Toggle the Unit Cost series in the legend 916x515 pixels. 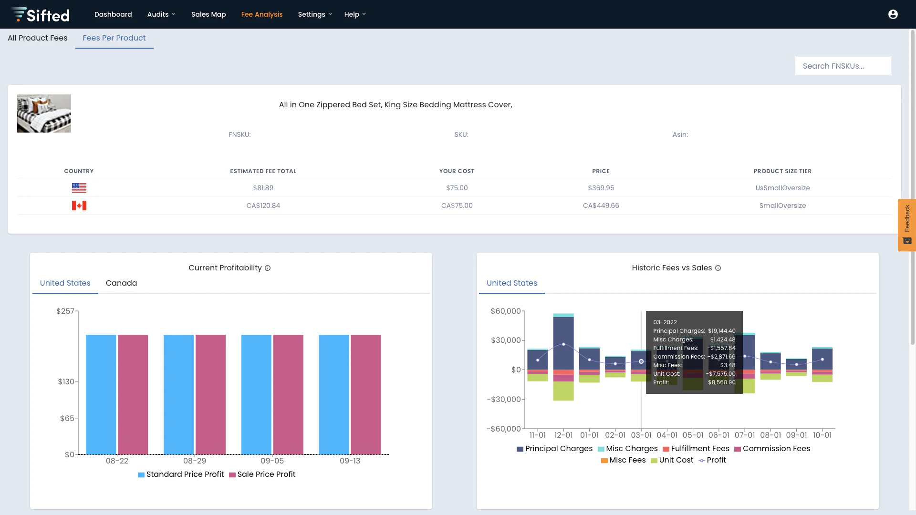672,460
